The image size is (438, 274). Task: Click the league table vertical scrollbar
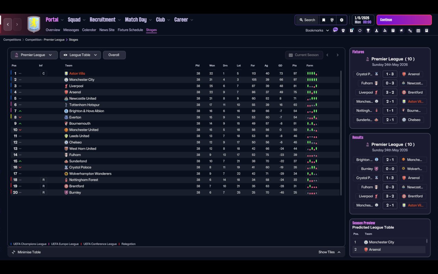tap(341, 133)
